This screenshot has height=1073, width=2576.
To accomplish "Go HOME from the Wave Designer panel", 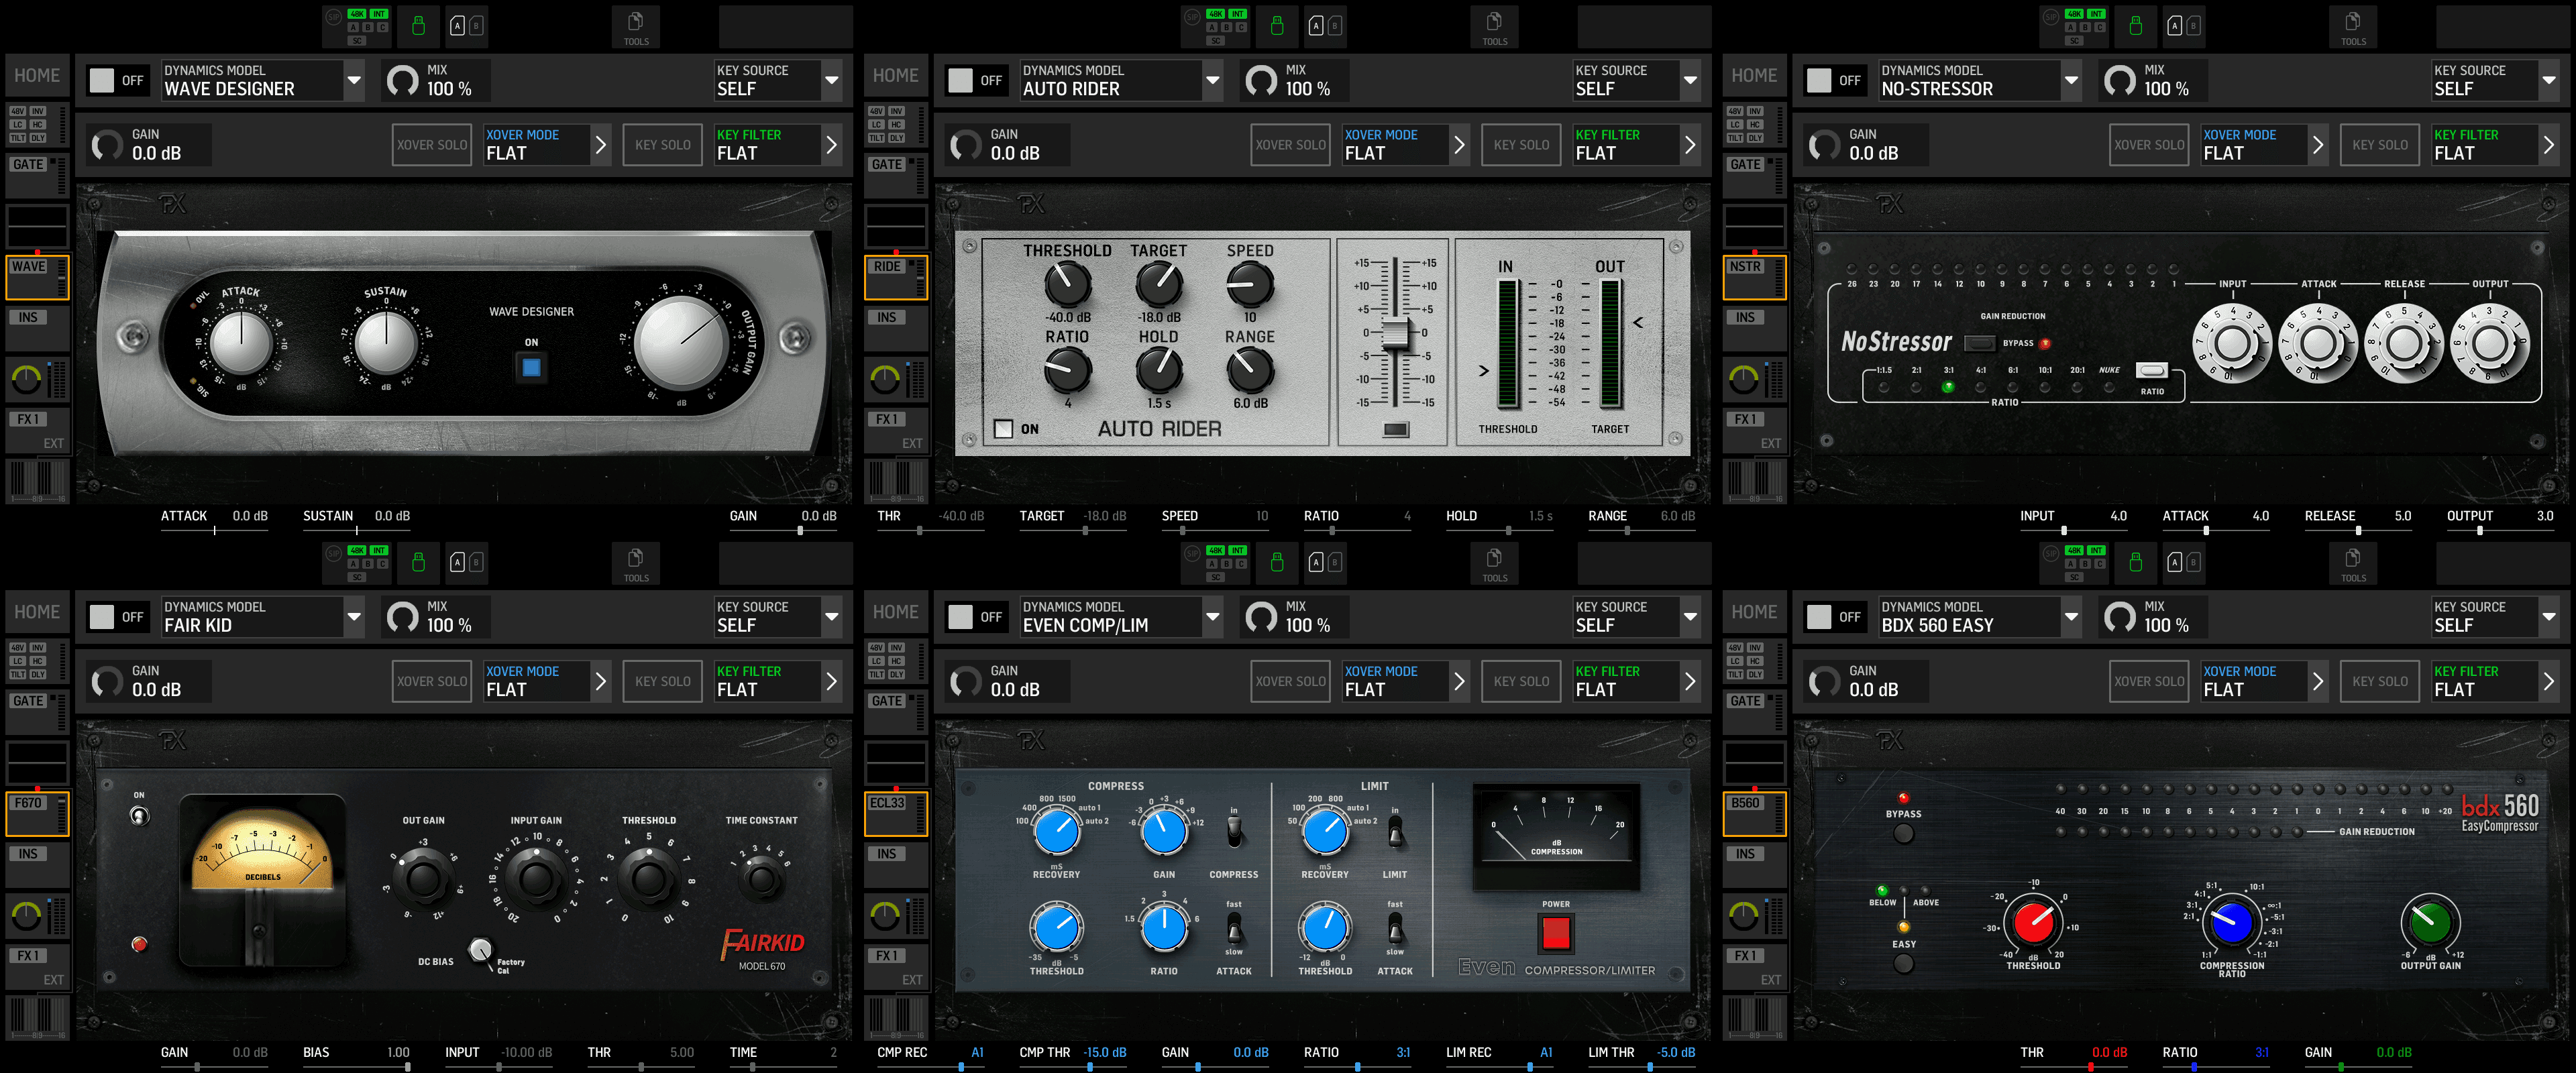I will [x=37, y=76].
